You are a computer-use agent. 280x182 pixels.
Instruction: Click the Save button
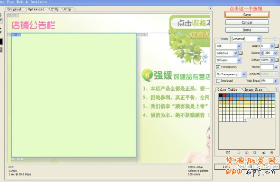click(x=247, y=15)
